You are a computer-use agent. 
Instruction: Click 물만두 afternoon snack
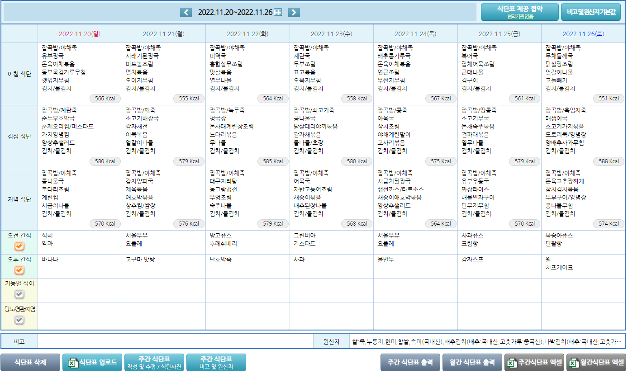tap(386, 260)
